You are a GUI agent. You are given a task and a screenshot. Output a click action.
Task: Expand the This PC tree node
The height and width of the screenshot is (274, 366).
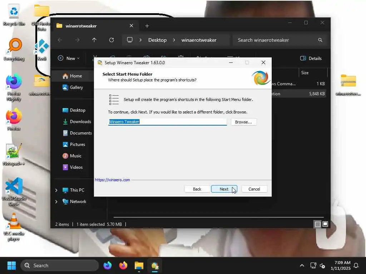[x=56, y=191]
